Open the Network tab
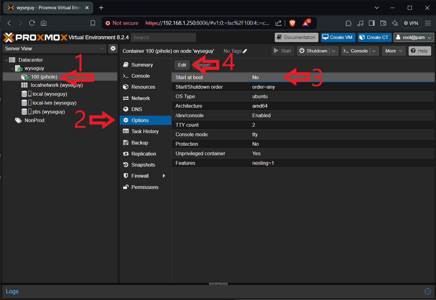The image size is (436, 300). [145, 98]
